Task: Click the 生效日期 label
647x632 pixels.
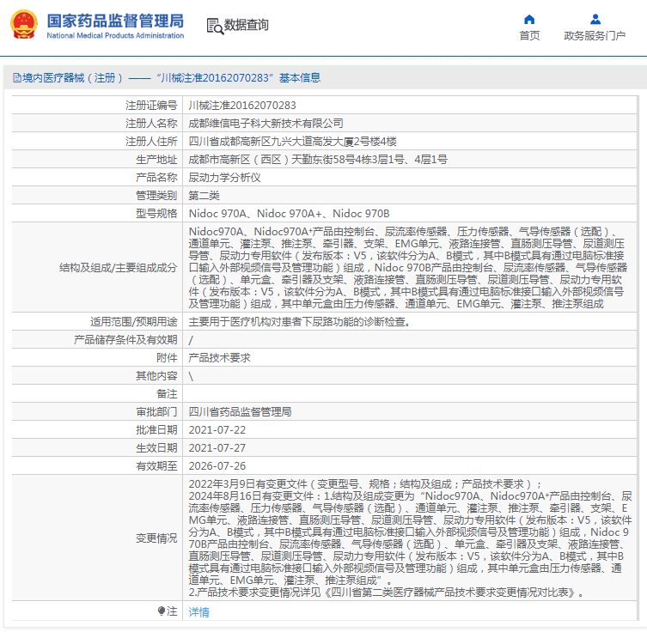Action: (x=156, y=448)
